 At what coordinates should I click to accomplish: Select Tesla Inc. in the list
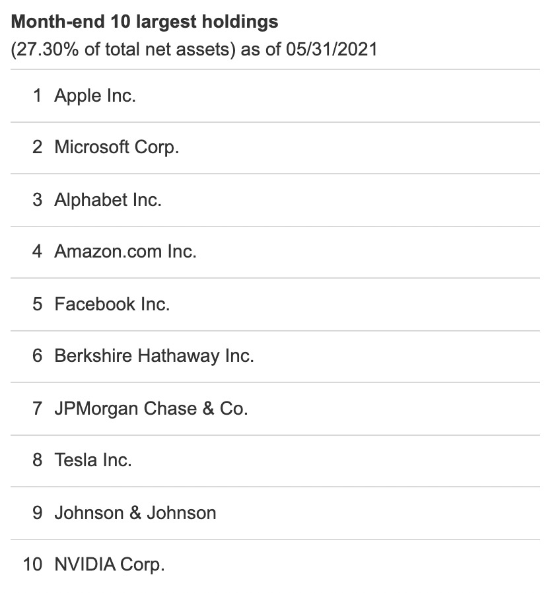(93, 460)
